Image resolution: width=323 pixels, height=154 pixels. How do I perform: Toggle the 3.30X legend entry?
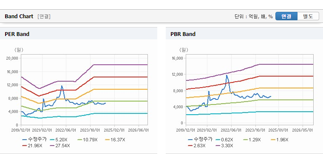point(224,146)
